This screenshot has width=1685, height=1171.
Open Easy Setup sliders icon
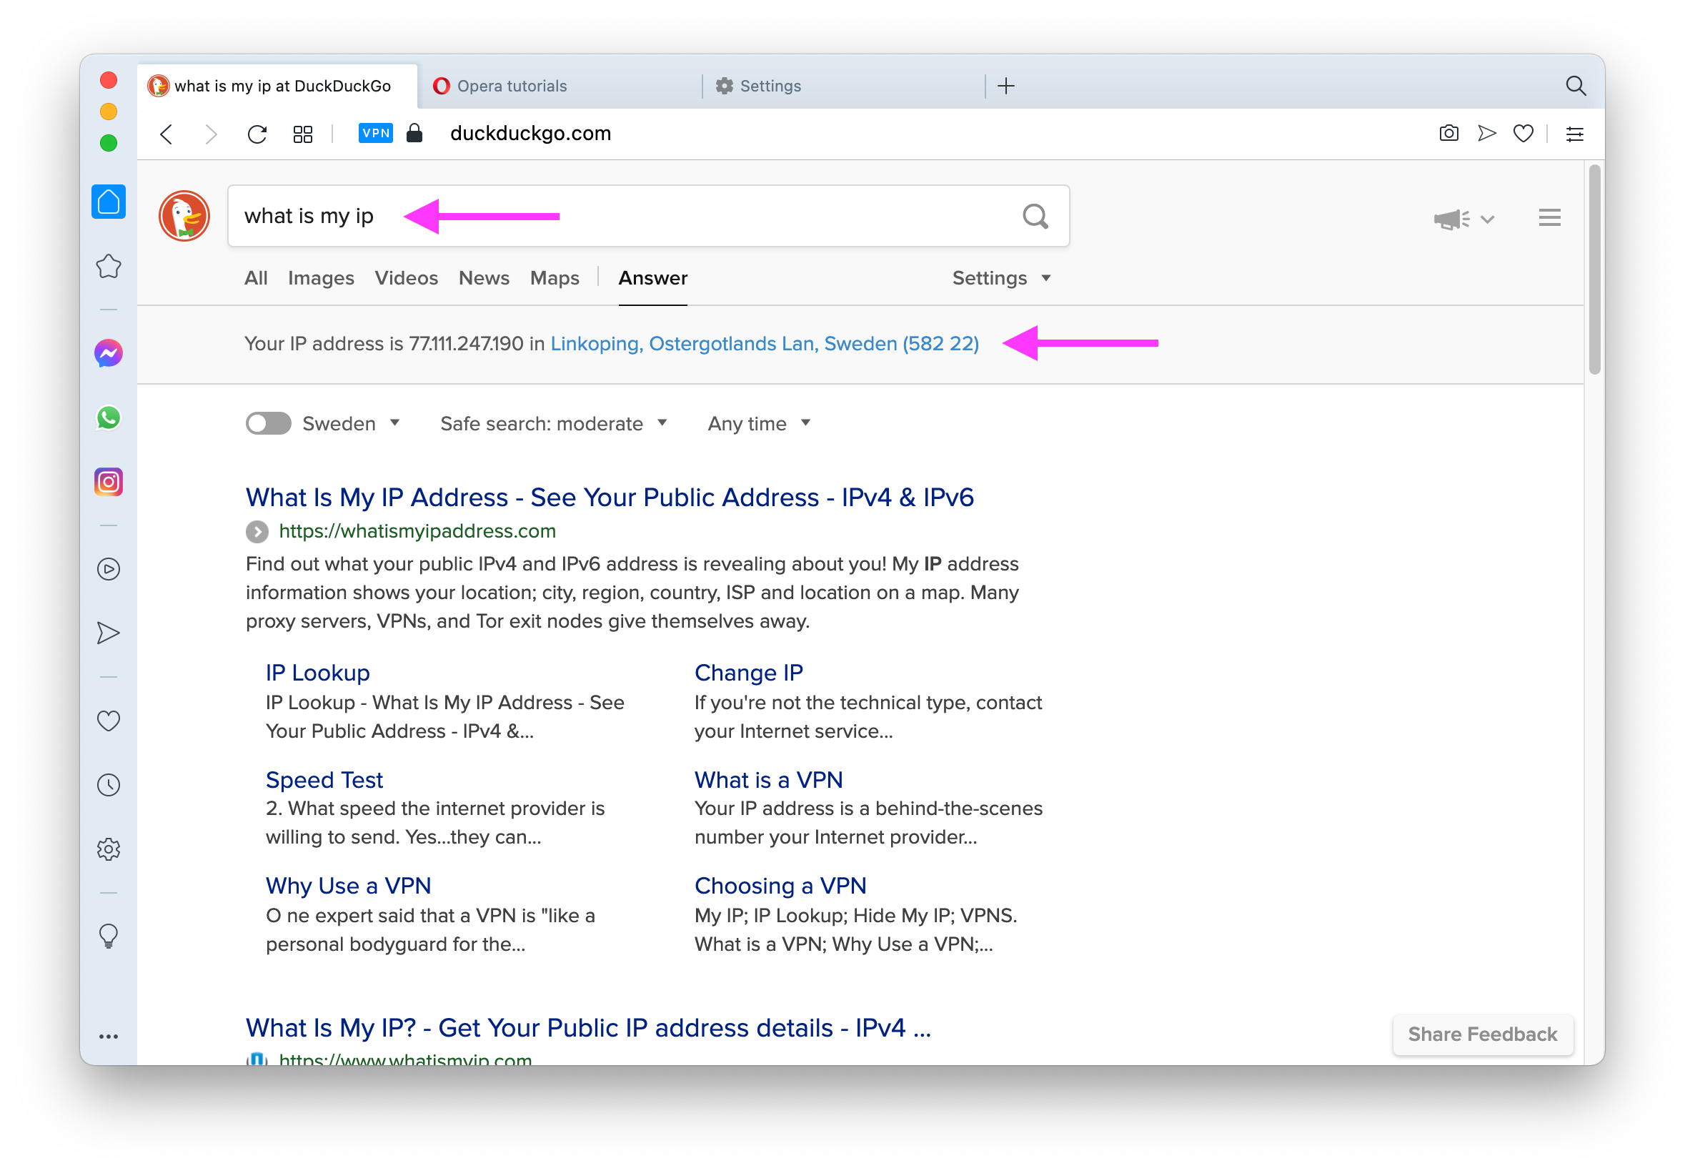click(x=1574, y=134)
